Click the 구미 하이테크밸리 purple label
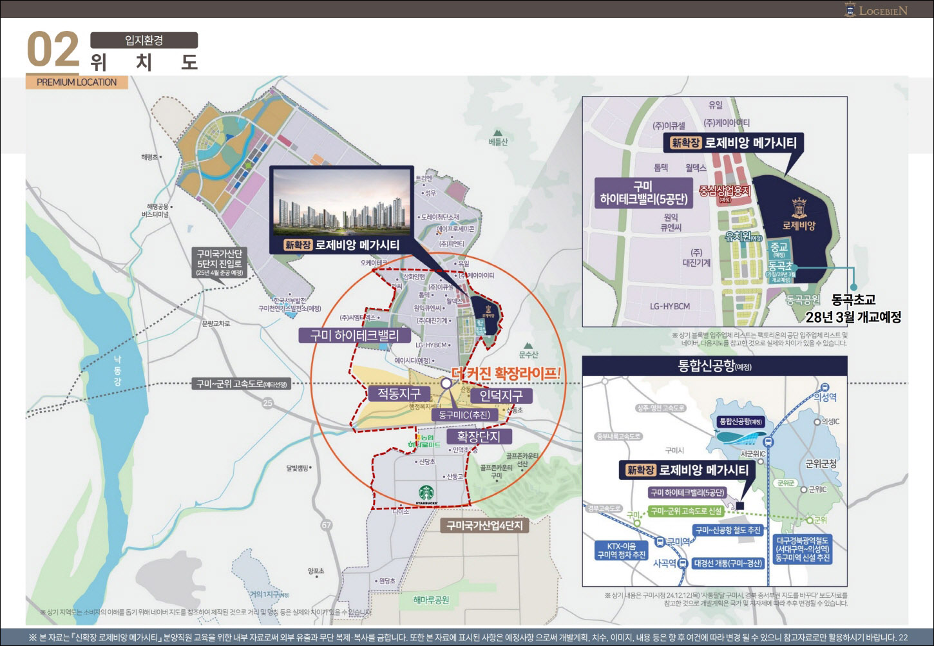 354,336
